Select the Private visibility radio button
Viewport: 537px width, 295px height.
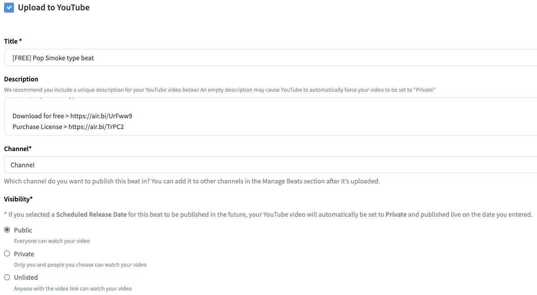point(7,254)
